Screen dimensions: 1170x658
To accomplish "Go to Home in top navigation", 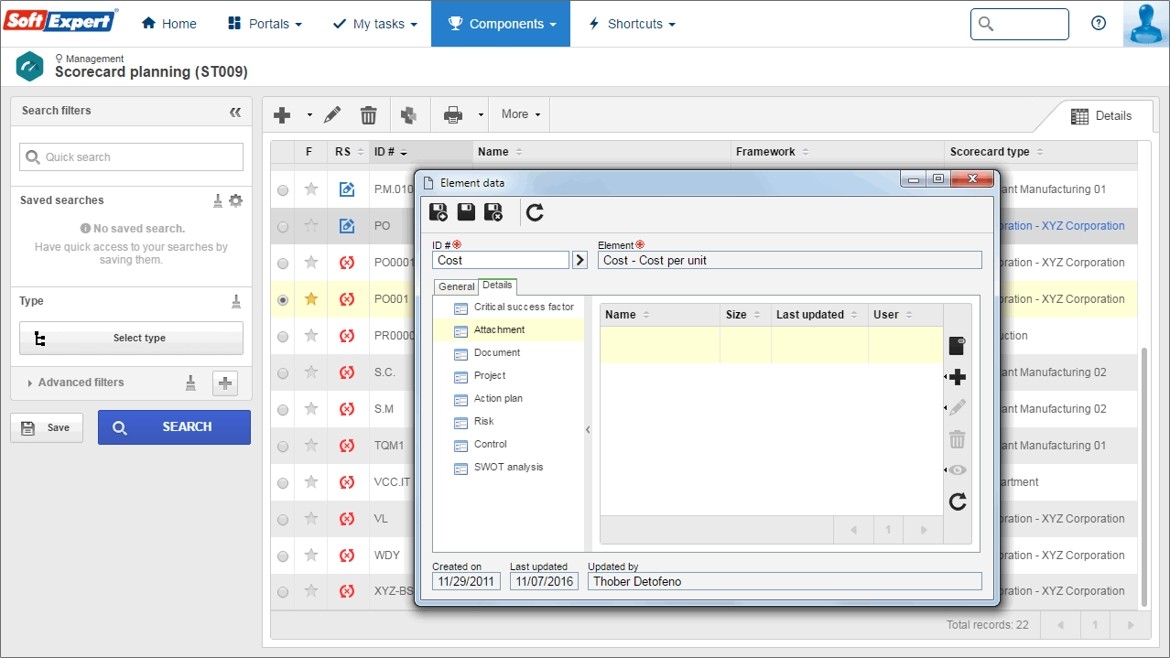I will click(169, 24).
